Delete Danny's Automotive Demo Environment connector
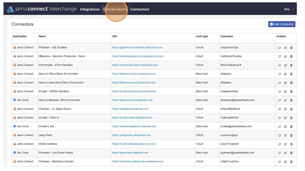Screen dimensions: 305x171 click(291, 83)
